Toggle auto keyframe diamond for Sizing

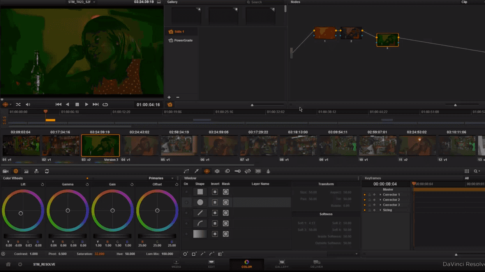[374, 210]
